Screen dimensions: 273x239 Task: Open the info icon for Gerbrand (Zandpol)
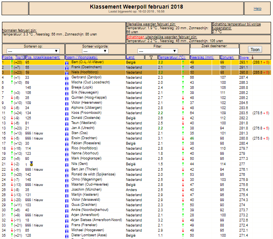(x=67, y=78)
